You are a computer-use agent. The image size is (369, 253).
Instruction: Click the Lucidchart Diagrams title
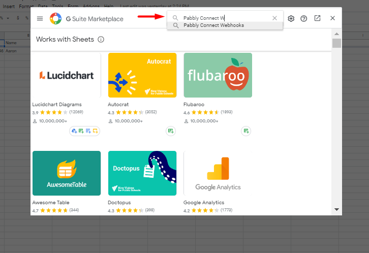pos(57,104)
